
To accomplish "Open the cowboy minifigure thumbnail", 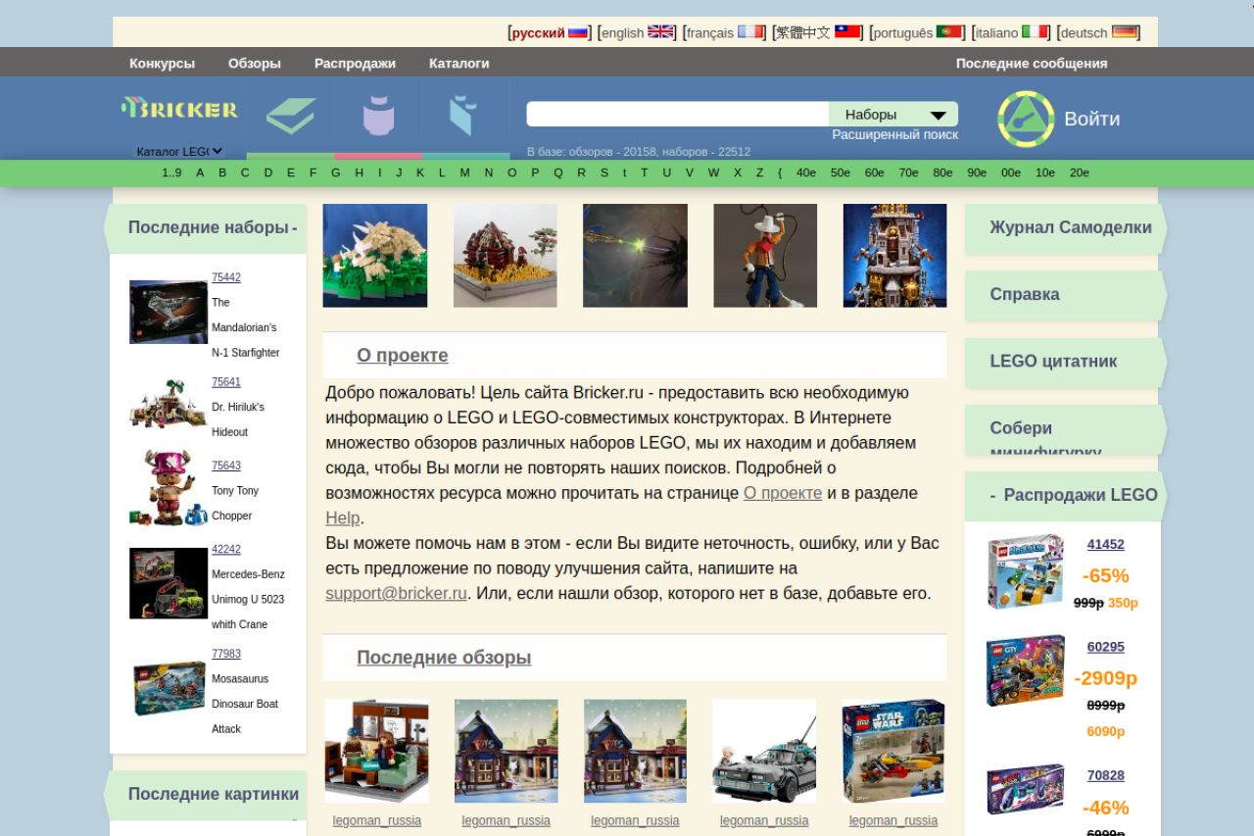I will tap(765, 256).
